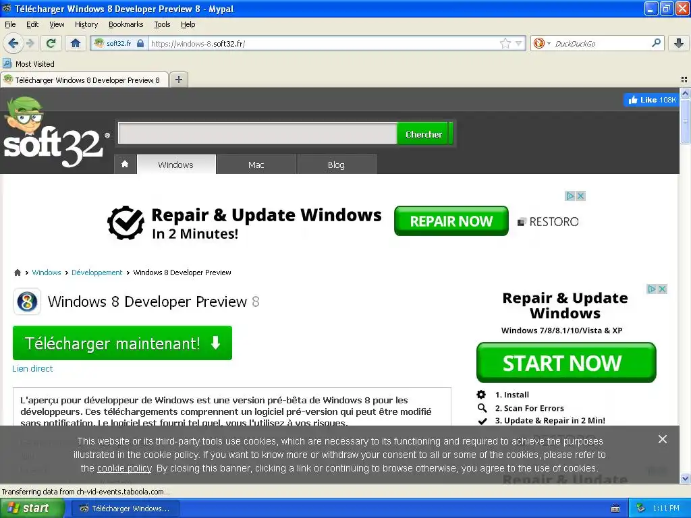Open the DuckDuckGo search engine selector

[541, 43]
